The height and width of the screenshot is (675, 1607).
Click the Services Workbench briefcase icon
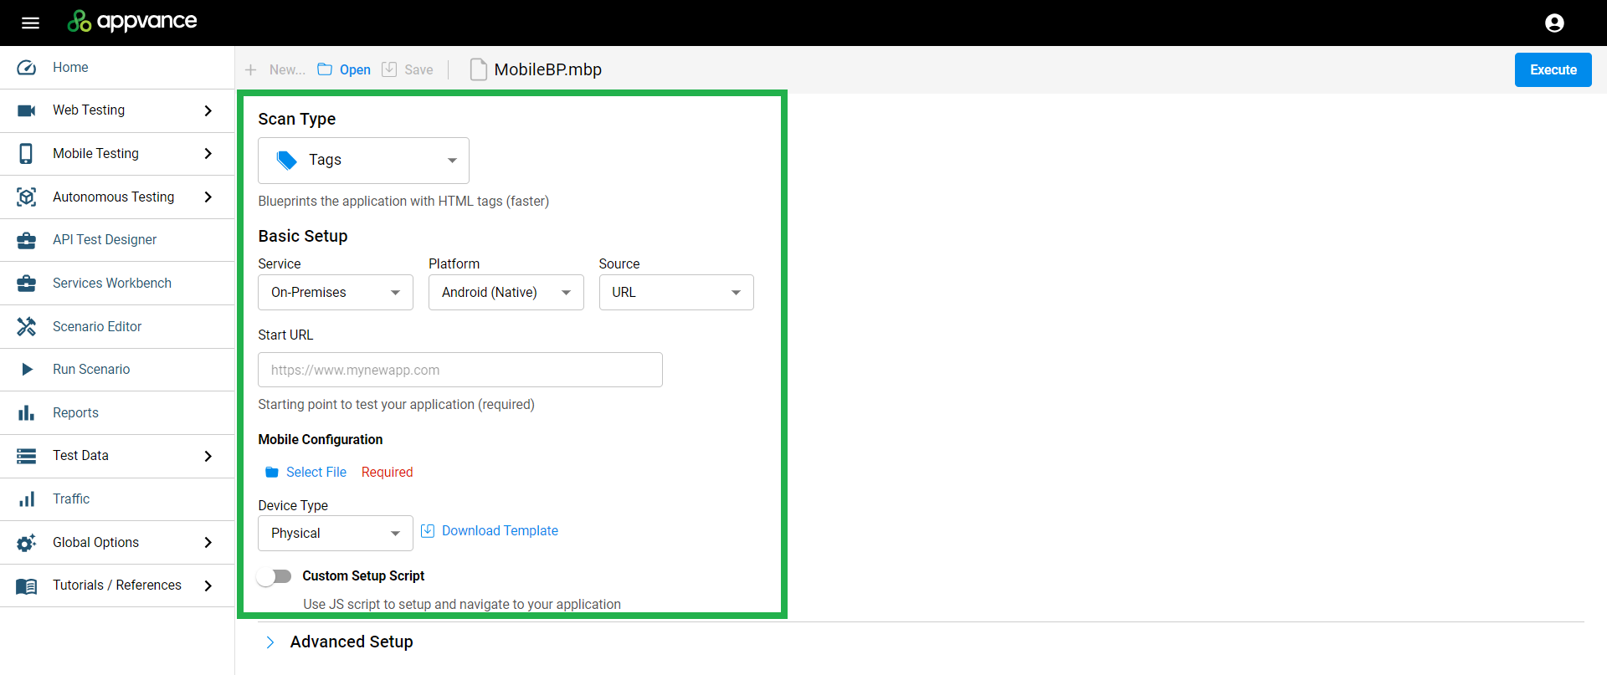click(x=27, y=284)
